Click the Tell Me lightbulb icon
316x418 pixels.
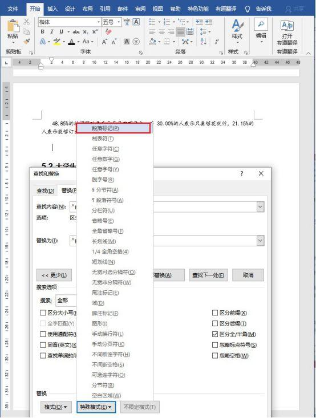[248, 9]
